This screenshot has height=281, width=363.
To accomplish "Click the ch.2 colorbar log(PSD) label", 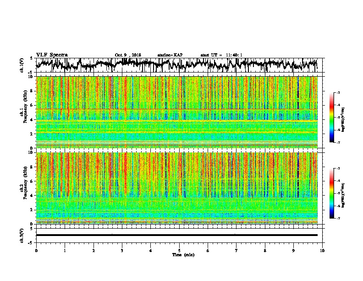I will point(343,195).
